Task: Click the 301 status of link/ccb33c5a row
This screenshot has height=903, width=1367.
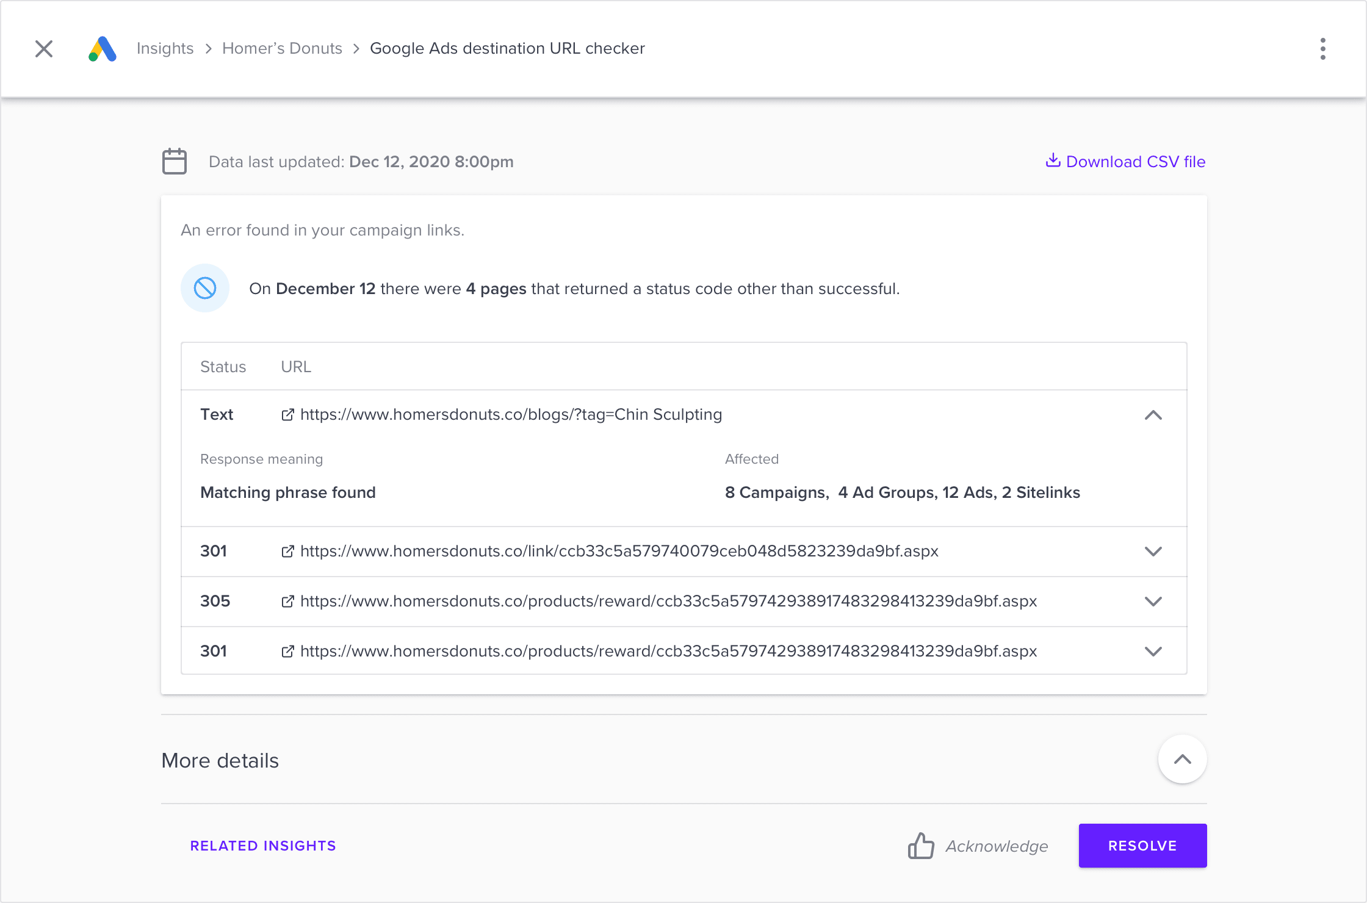Action: pyautogui.click(x=214, y=552)
